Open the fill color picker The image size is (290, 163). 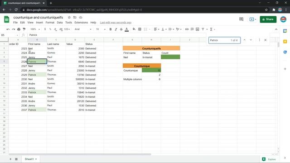coord(134,29)
